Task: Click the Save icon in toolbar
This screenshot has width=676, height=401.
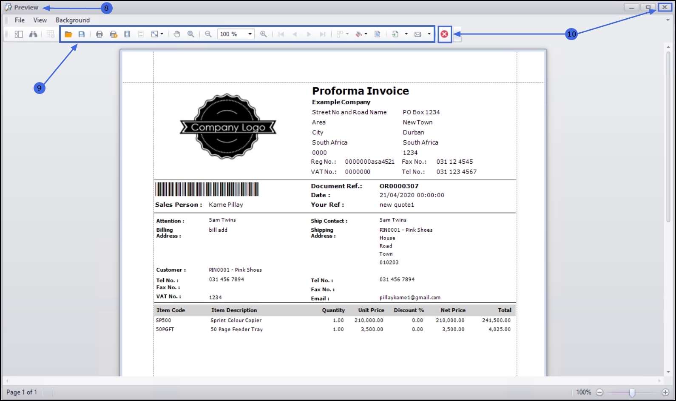Action: [x=82, y=34]
